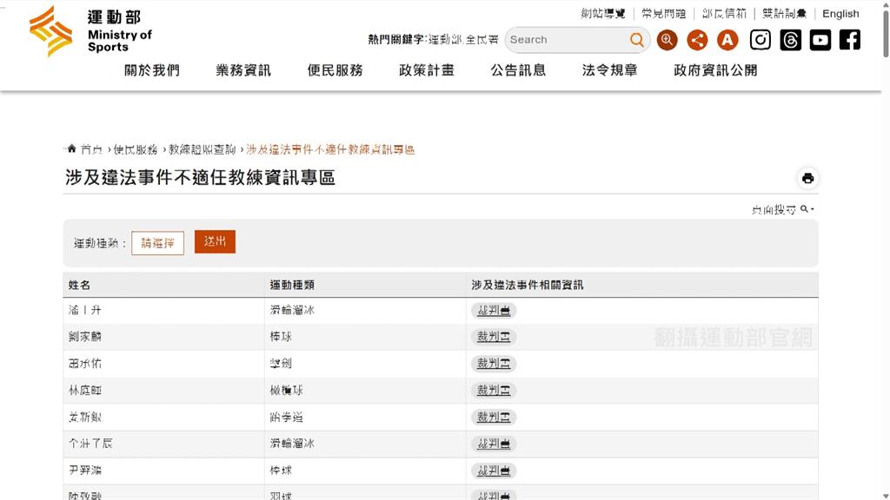The image size is (890, 500).
Task: Switch to the English site
Action: pyautogui.click(x=840, y=14)
